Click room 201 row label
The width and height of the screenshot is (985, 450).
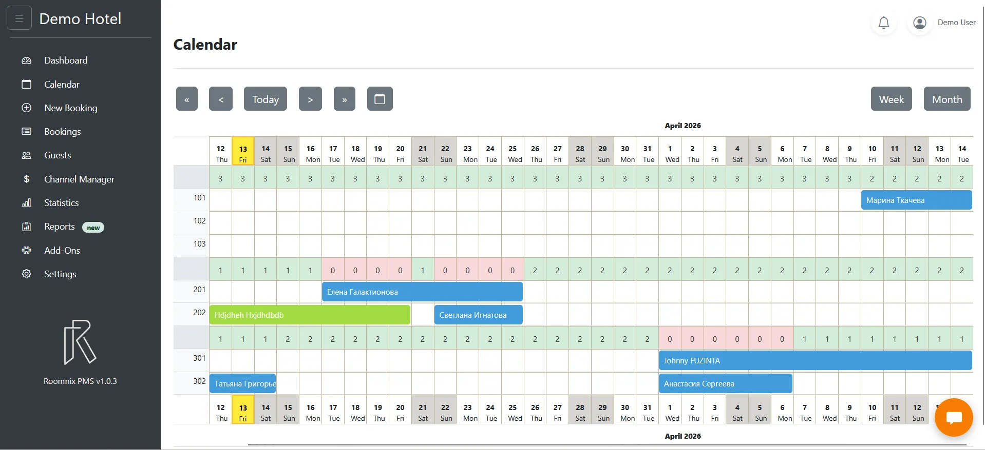(x=199, y=290)
